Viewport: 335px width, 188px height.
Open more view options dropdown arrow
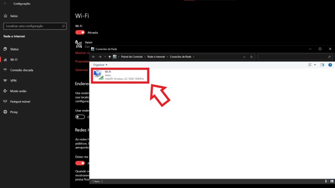(x=315, y=65)
